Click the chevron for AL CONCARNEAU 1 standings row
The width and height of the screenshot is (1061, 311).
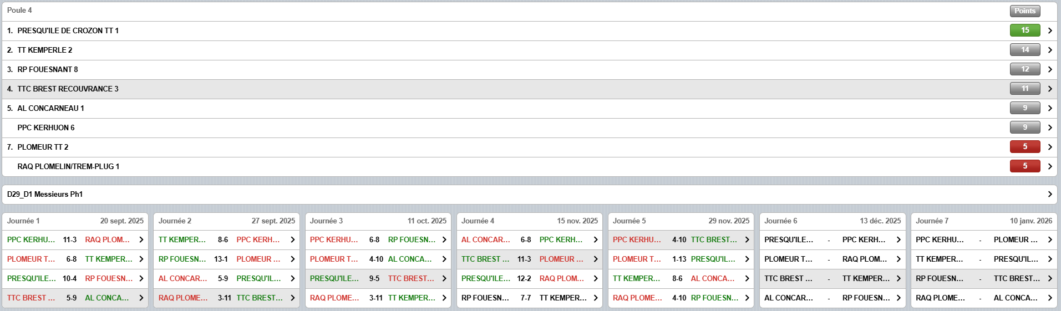tap(1049, 108)
